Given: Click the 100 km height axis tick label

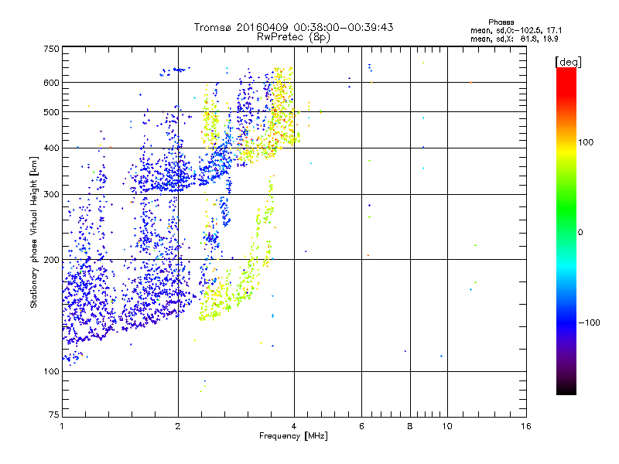Looking at the screenshot, I should point(51,372).
